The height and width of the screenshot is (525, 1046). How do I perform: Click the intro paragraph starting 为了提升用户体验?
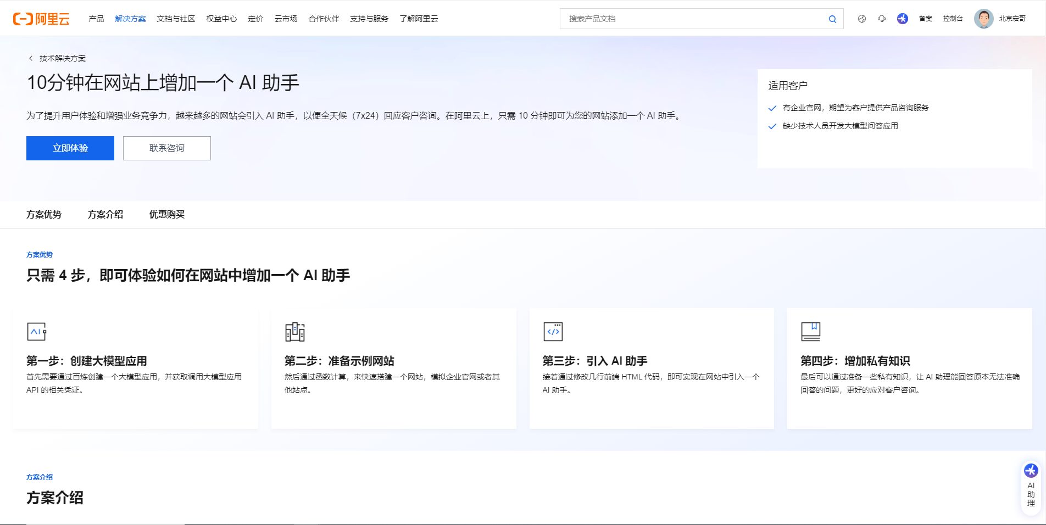point(354,116)
